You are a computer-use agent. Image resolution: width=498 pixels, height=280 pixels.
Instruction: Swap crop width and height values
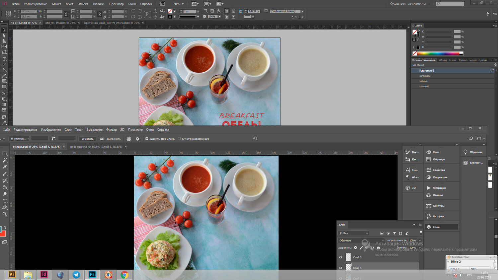click(x=53, y=138)
